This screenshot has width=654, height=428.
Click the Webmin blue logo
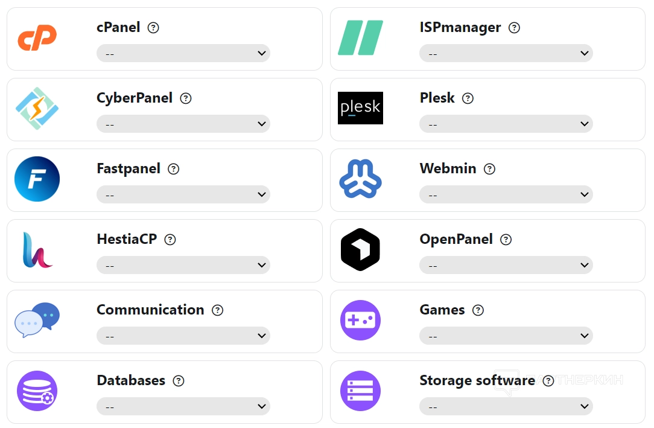(360, 179)
